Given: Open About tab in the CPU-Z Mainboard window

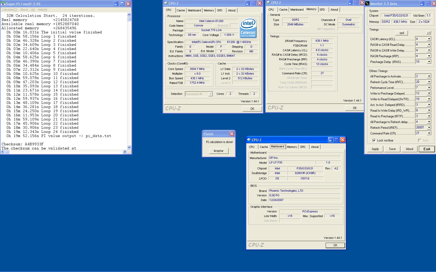Looking at the screenshot, I should pos(315,147).
